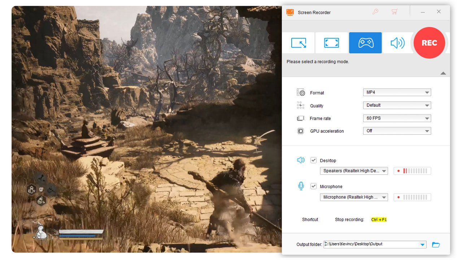Click the key registration icon

tap(375, 12)
